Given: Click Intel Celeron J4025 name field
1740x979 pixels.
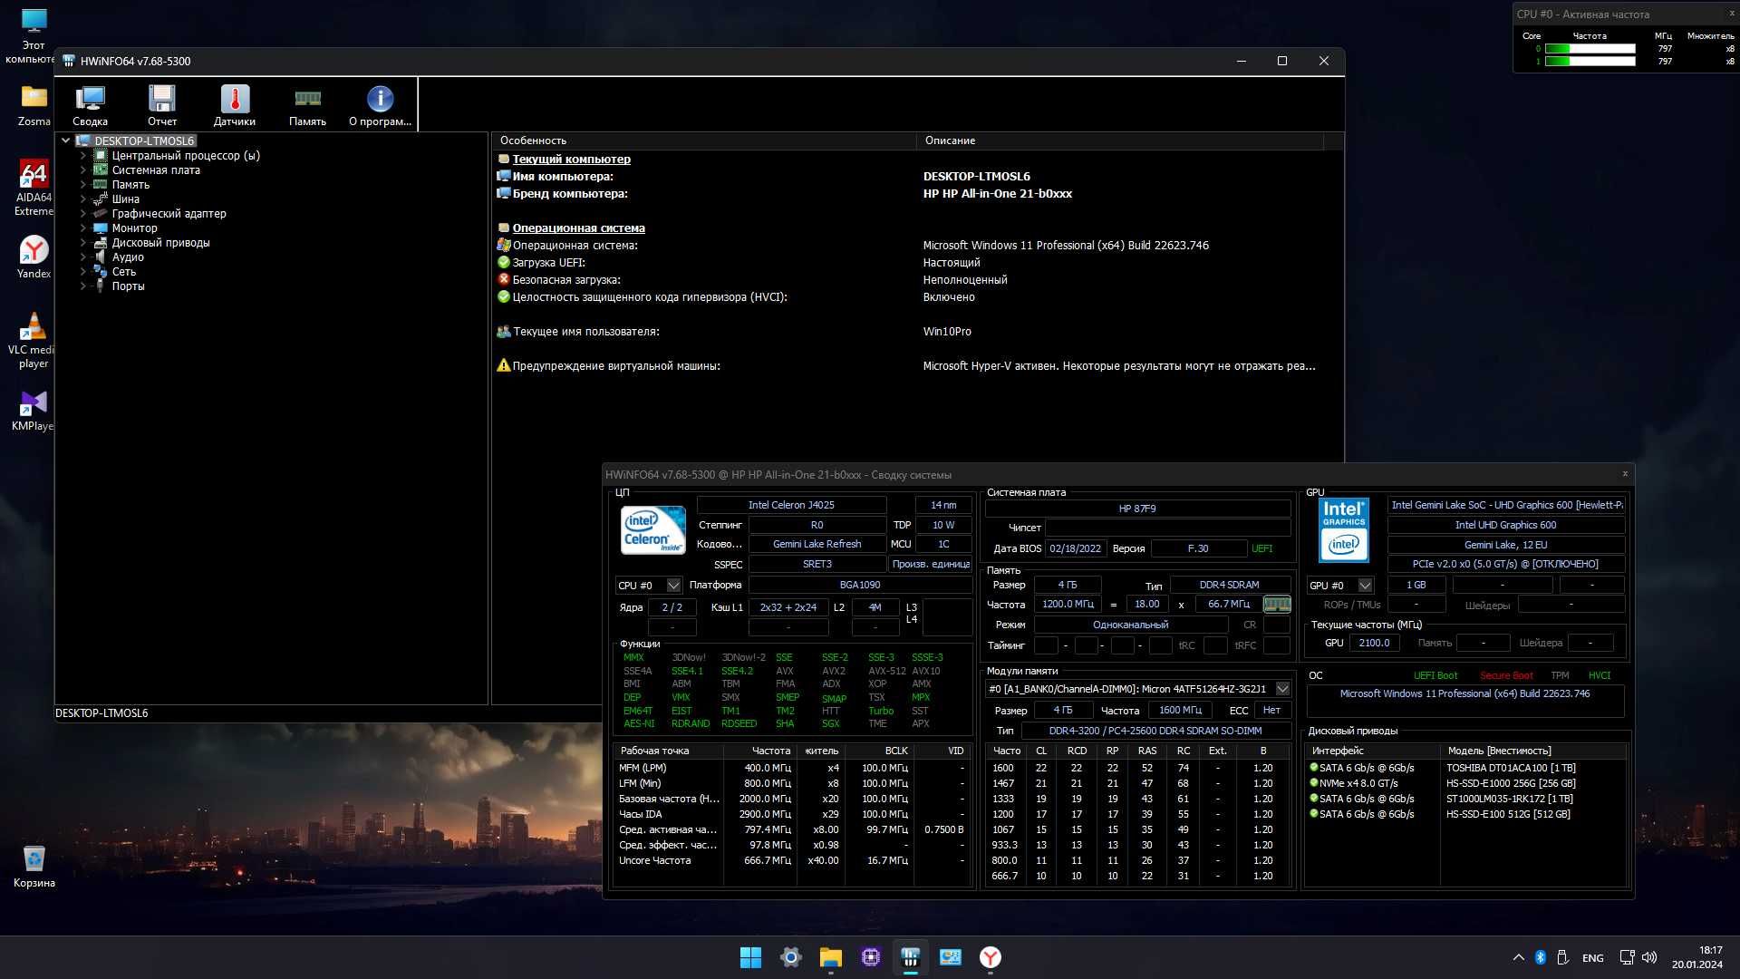Looking at the screenshot, I should (791, 505).
